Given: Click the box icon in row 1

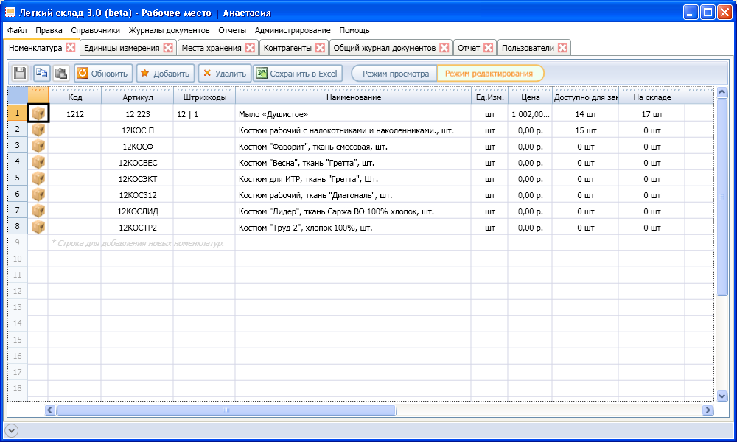Looking at the screenshot, I should point(38,113).
